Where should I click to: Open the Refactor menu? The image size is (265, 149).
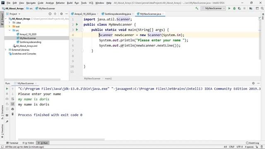click(x=60, y=3)
